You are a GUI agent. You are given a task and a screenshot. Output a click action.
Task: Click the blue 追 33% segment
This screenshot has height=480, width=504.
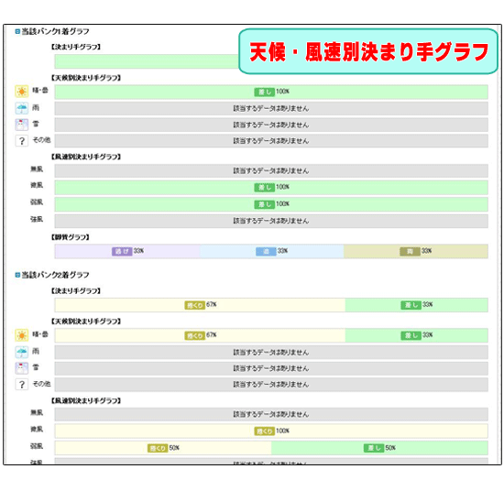pos(271,251)
